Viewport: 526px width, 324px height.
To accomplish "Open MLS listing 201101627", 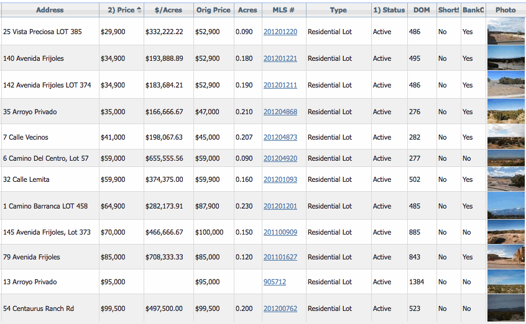I will pyautogui.click(x=280, y=257).
